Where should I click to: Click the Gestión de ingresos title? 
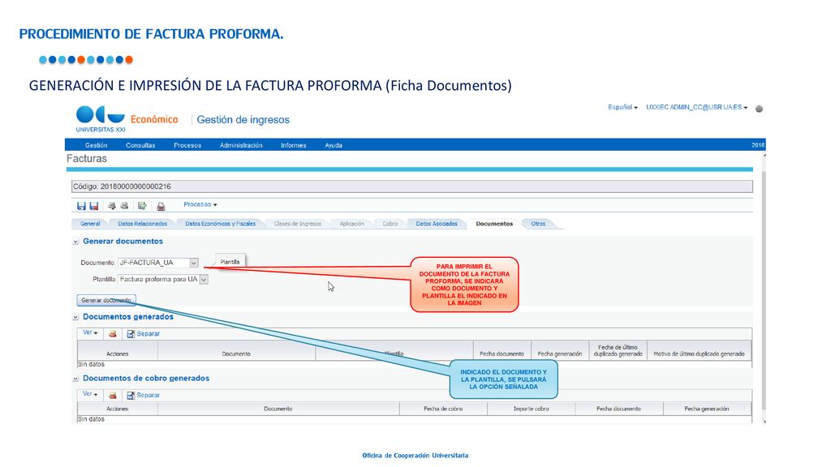point(243,120)
